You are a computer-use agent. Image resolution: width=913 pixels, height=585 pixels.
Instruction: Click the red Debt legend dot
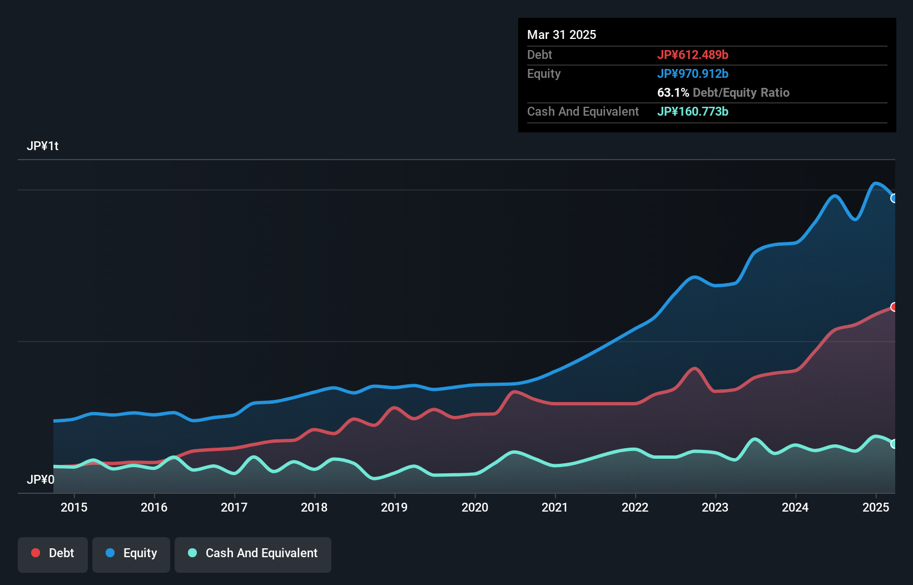click(x=34, y=553)
